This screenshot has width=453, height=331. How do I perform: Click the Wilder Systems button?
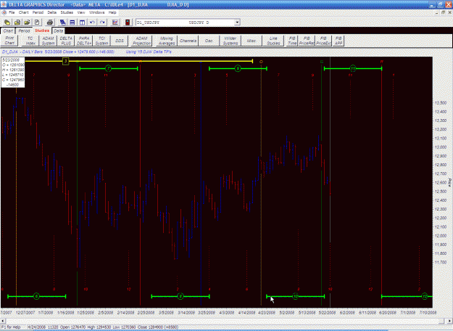click(230, 41)
